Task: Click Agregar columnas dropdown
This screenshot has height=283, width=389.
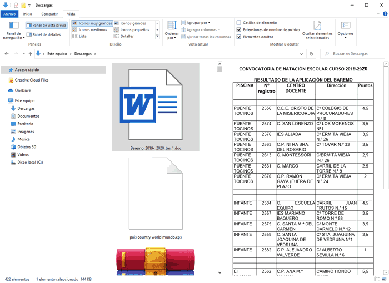Action: 200,30
